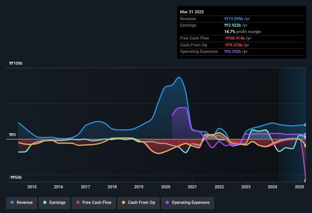This screenshot has height=213, width=312.
Task: Toggle Cash From Op series label
Action: click(x=141, y=202)
